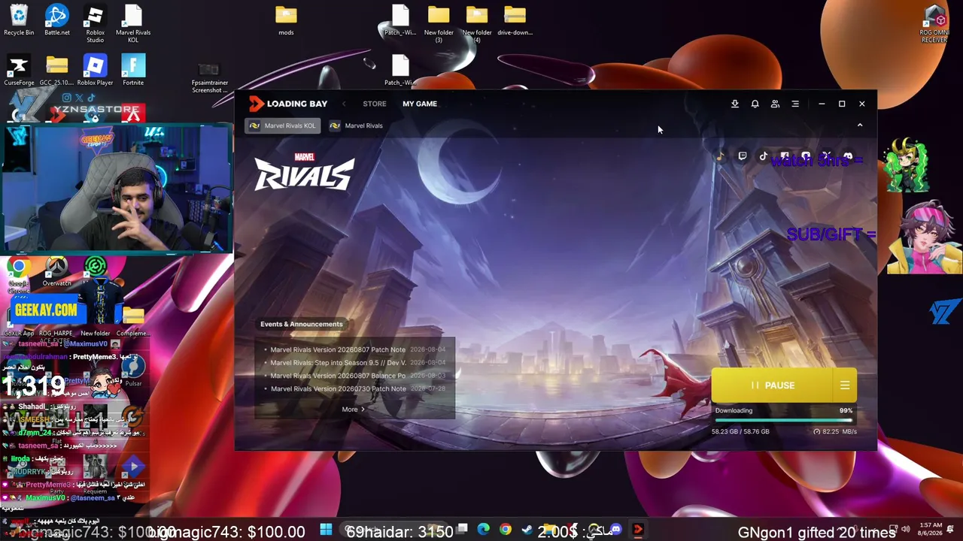Select the Battle.net desktop shortcut

tap(56, 20)
